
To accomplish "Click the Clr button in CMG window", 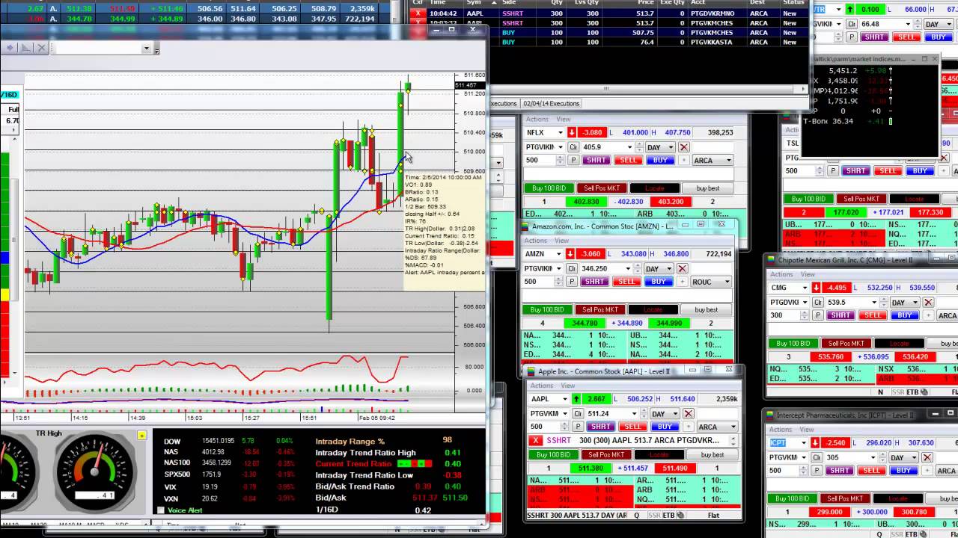I will pyautogui.click(x=819, y=302).
